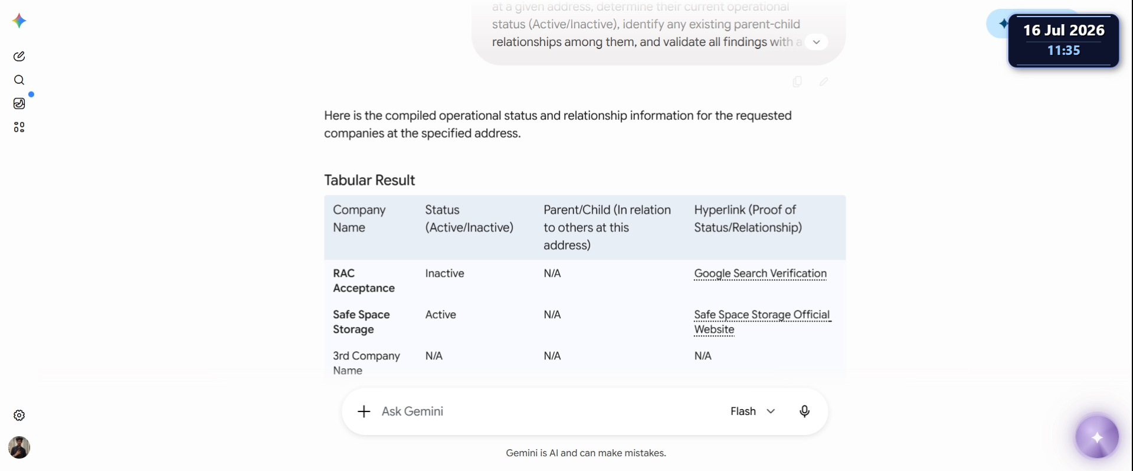Screen dimensions: 1133x471
Task: Click the user profile avatar
Action: pos(19,447)
